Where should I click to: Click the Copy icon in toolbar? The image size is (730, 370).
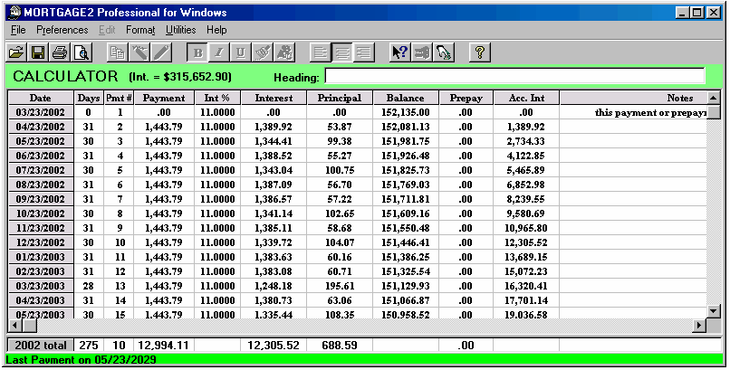[x=118, y=52]
